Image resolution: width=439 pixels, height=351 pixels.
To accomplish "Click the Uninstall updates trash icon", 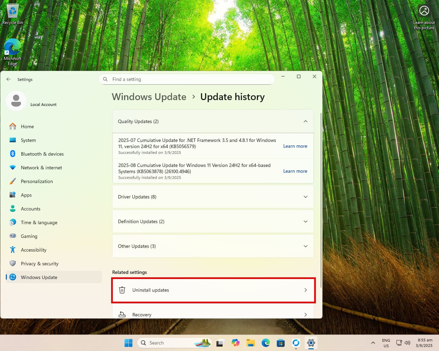I will (x=122, y=290).
